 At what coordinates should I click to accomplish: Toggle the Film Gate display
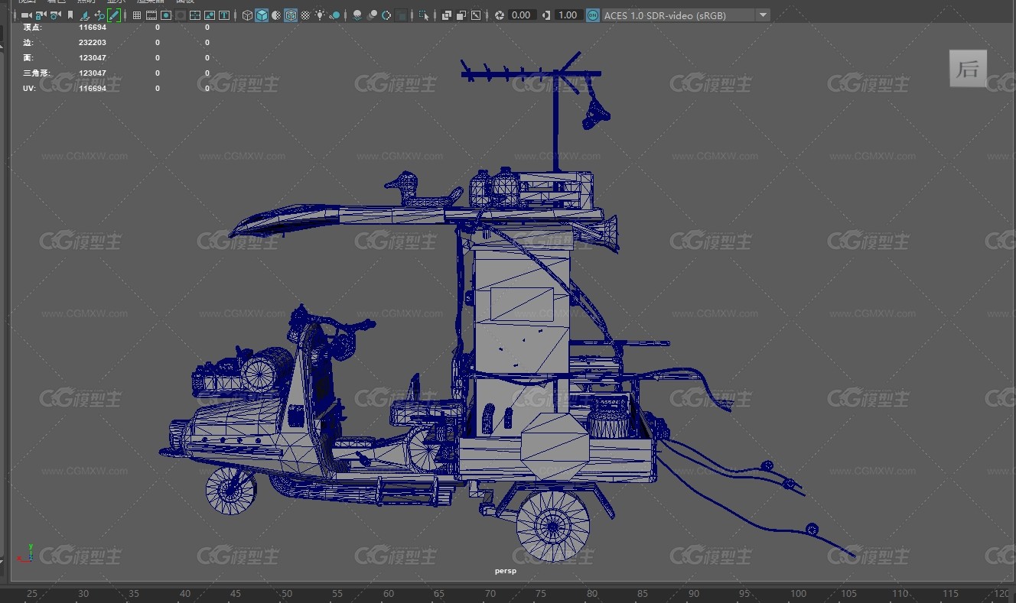(x=151, y=15)
